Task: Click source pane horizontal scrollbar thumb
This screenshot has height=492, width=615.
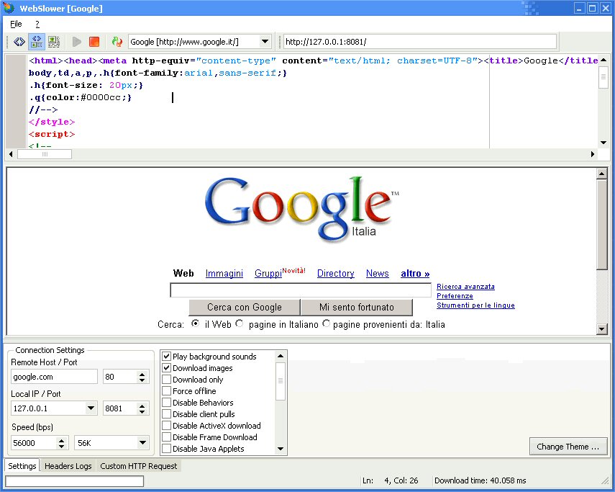Action: [45, 154]
